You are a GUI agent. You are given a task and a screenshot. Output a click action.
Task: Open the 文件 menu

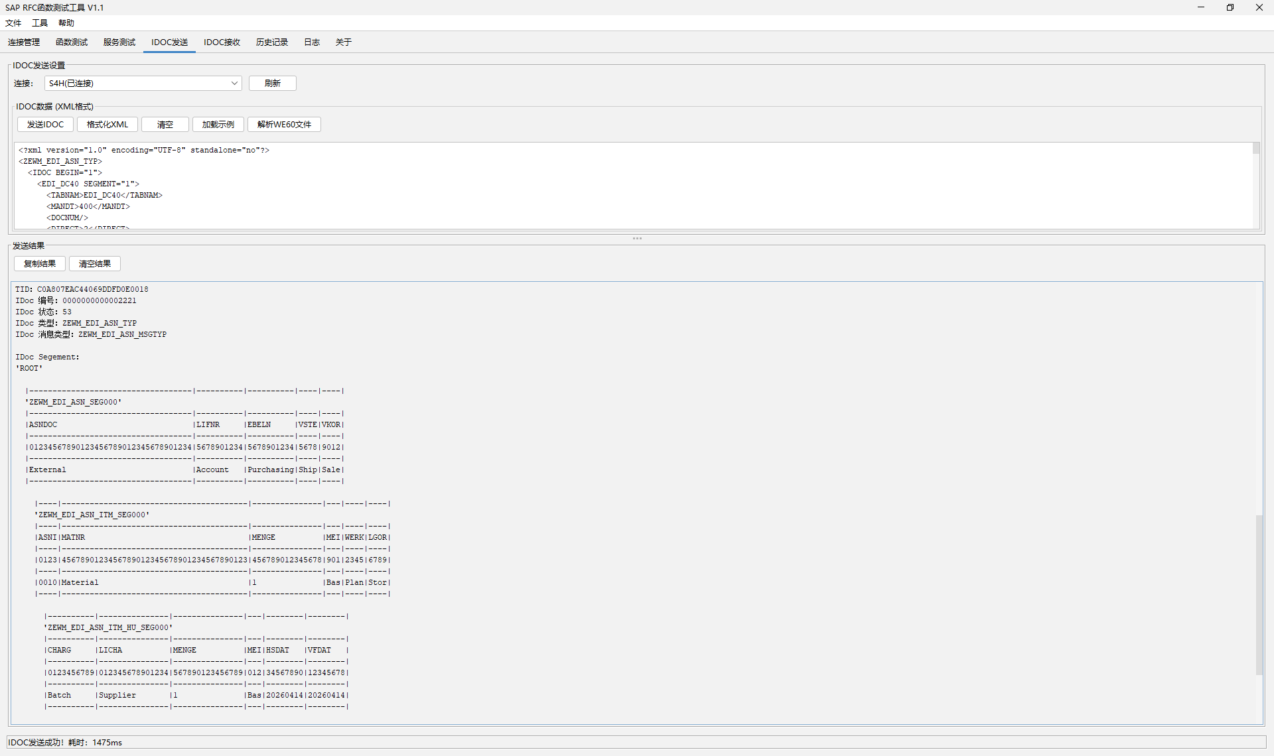click(13, 23)
